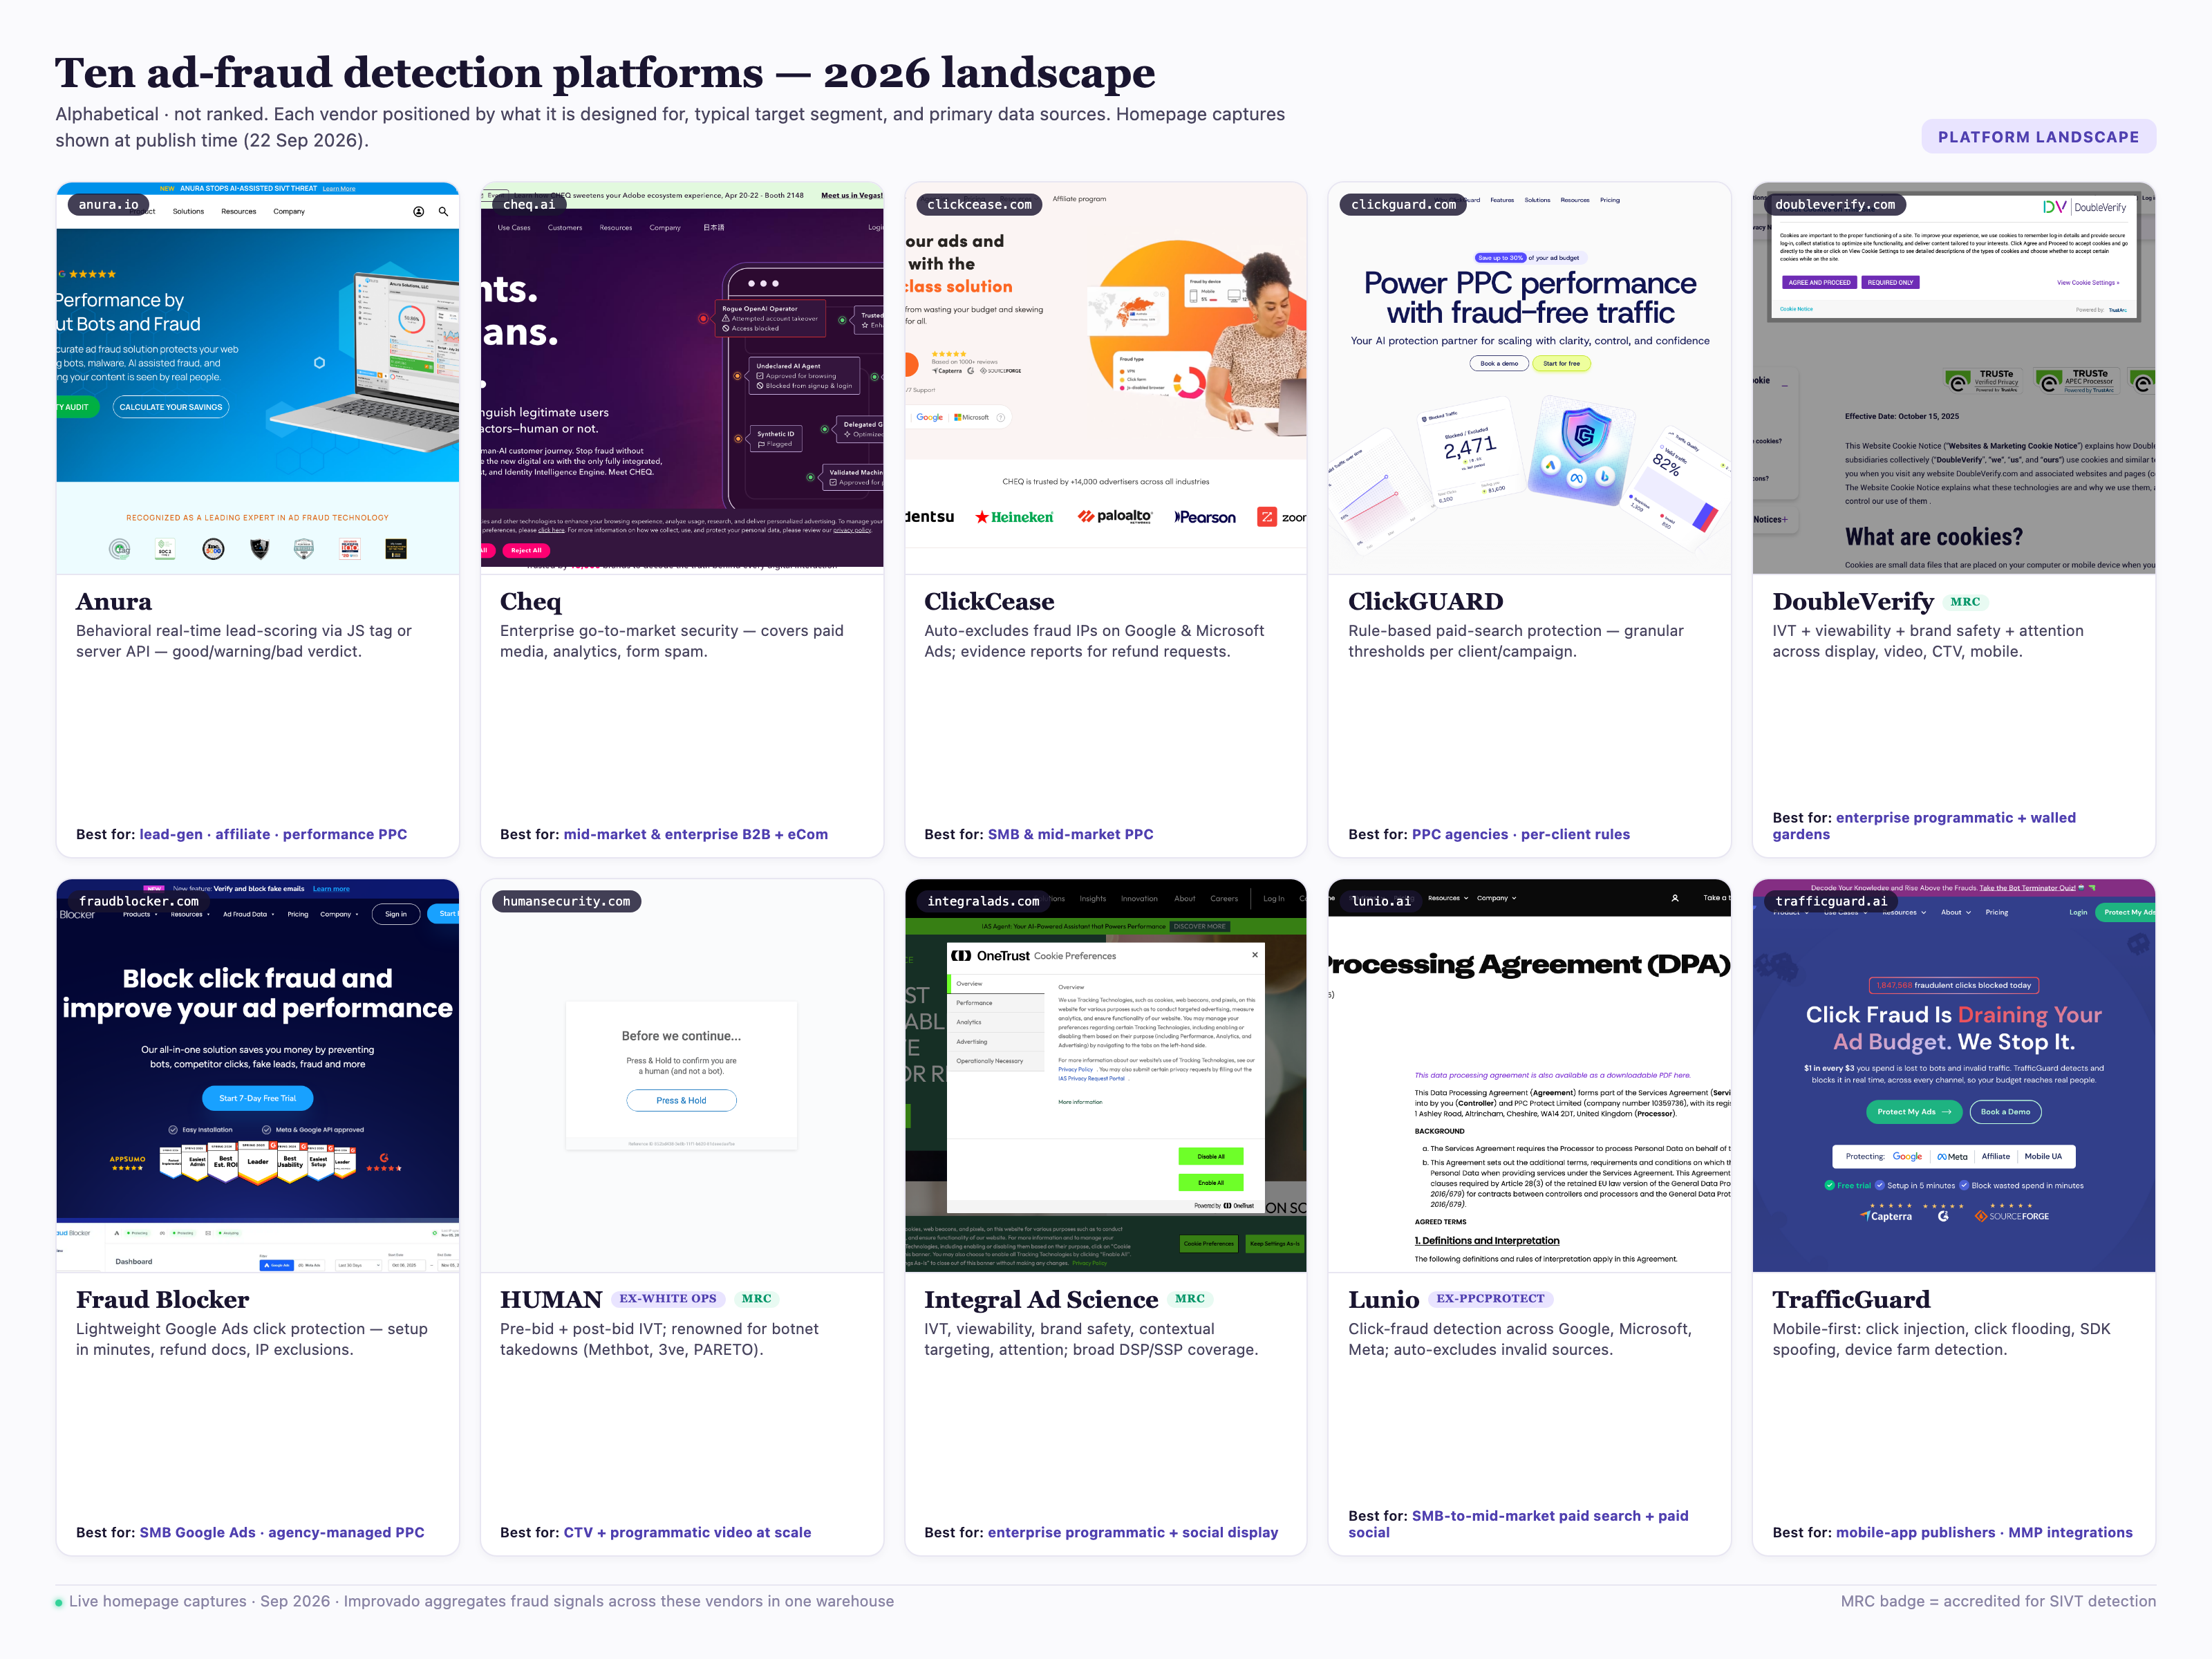
Task: Expand Fraud Blocker's Ad Fraud Data menu
Action: pos(248,914)
